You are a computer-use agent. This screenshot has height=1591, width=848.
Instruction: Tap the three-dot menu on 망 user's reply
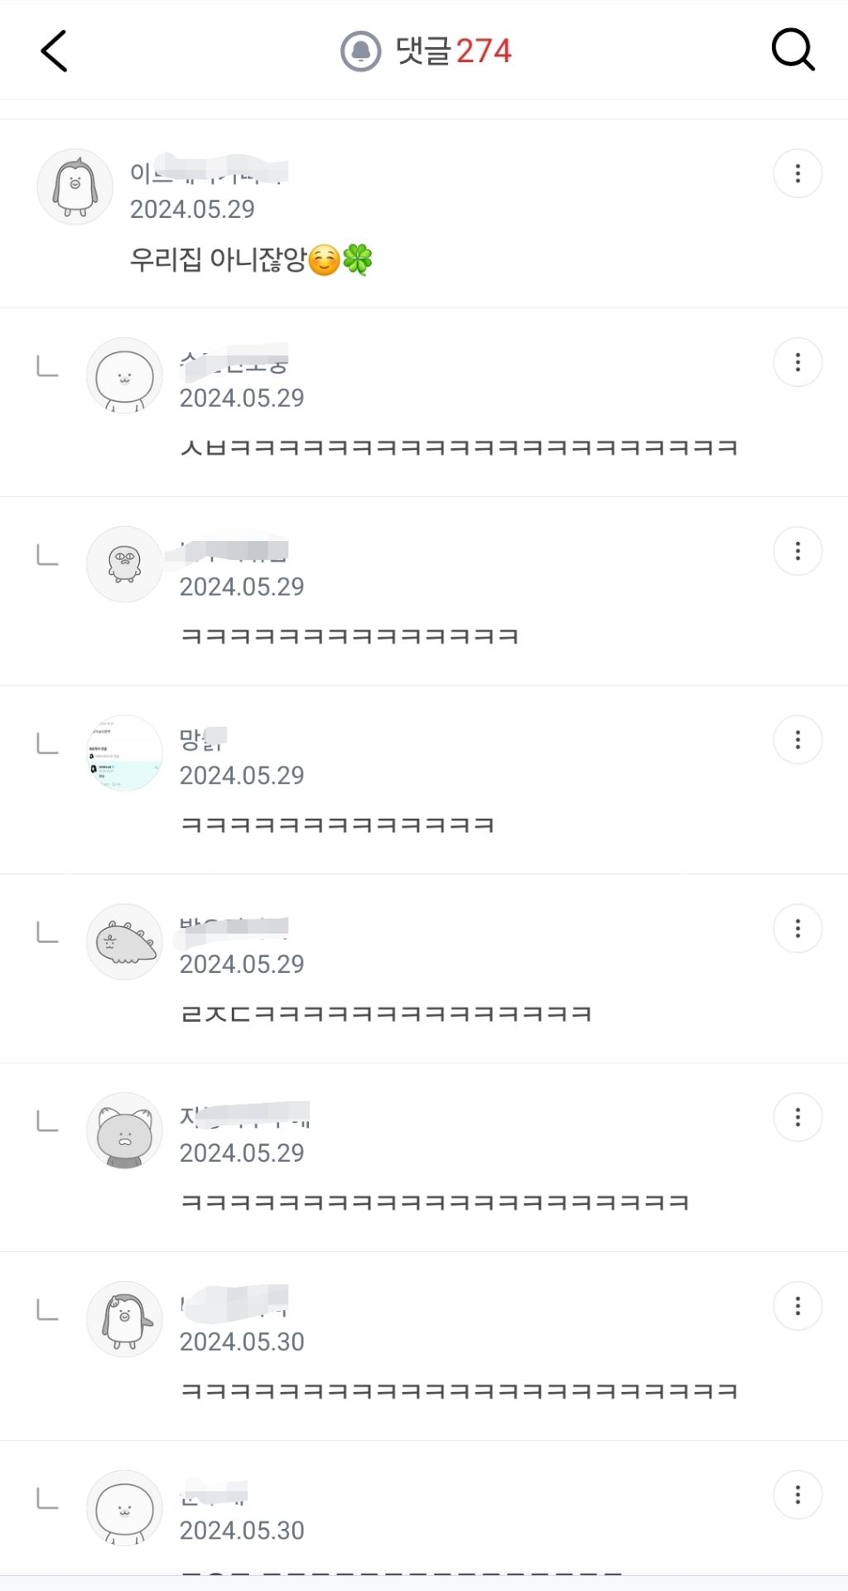tap(797, 740)
